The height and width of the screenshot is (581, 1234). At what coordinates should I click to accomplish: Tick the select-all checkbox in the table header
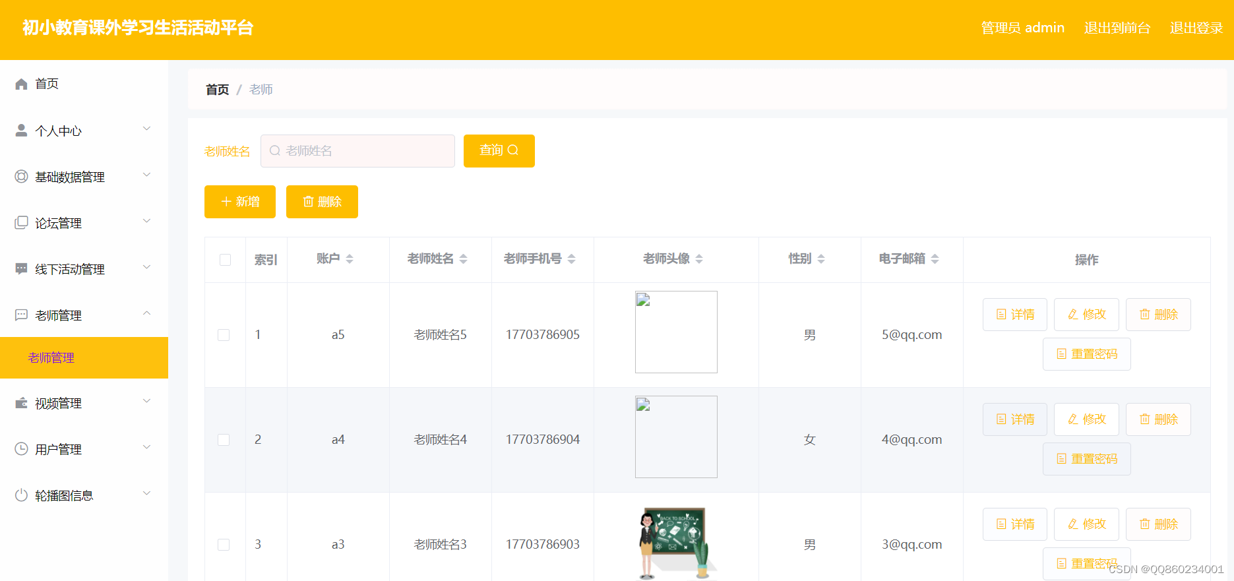click(225, 260)
